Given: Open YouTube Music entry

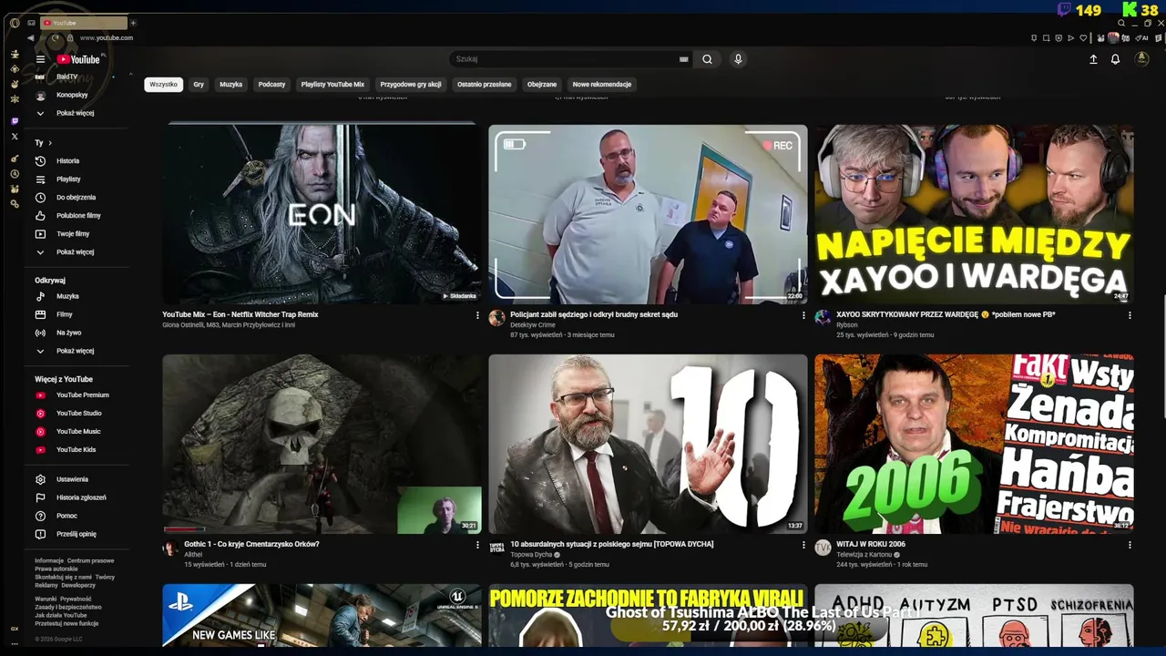Looking at the screenshot, I should click(x=77, y=432).
